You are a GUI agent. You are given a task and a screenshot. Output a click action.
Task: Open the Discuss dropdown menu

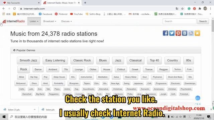[x=67, y=21]
